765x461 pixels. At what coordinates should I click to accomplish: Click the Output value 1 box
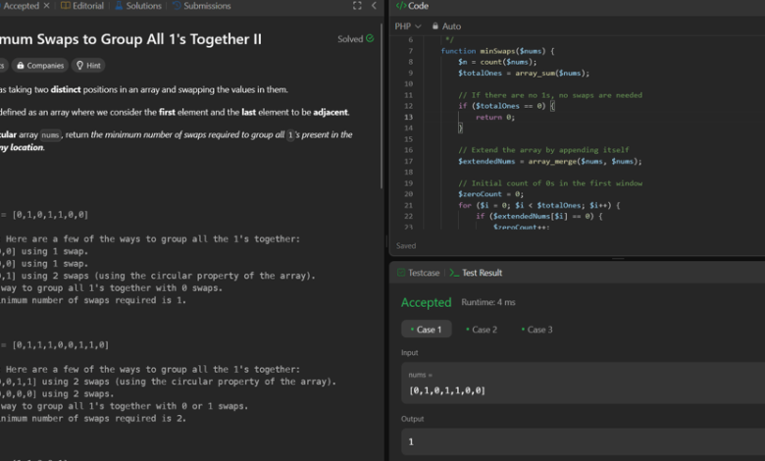[x=583, y=441]
